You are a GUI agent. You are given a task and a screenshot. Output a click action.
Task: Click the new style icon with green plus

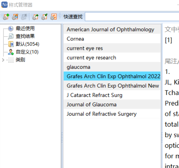coord(6,17)
